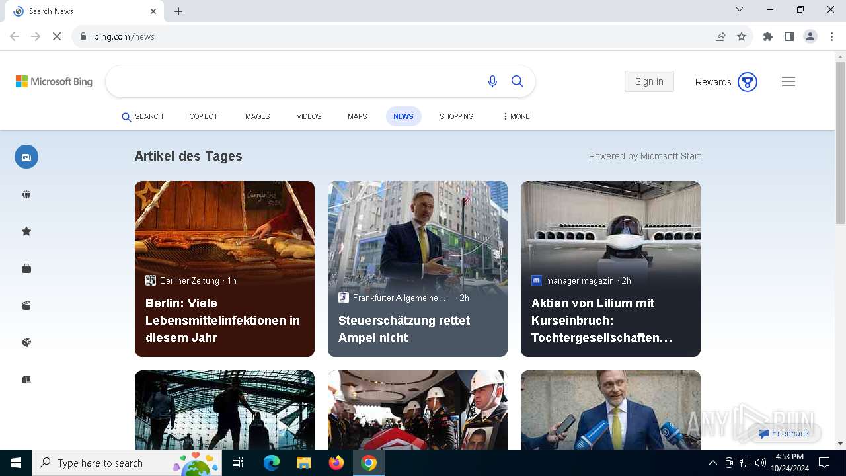Image resolution: width=846 pixels, height=476 pixels.
Task: Open a new browser tab
Action: 178,11
